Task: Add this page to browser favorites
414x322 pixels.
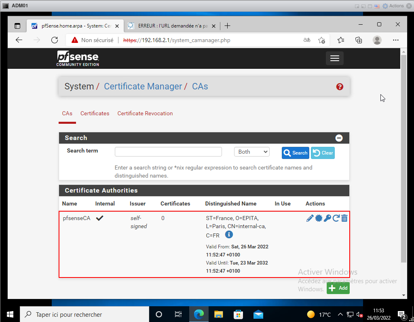Action: (x=321, y=40)
